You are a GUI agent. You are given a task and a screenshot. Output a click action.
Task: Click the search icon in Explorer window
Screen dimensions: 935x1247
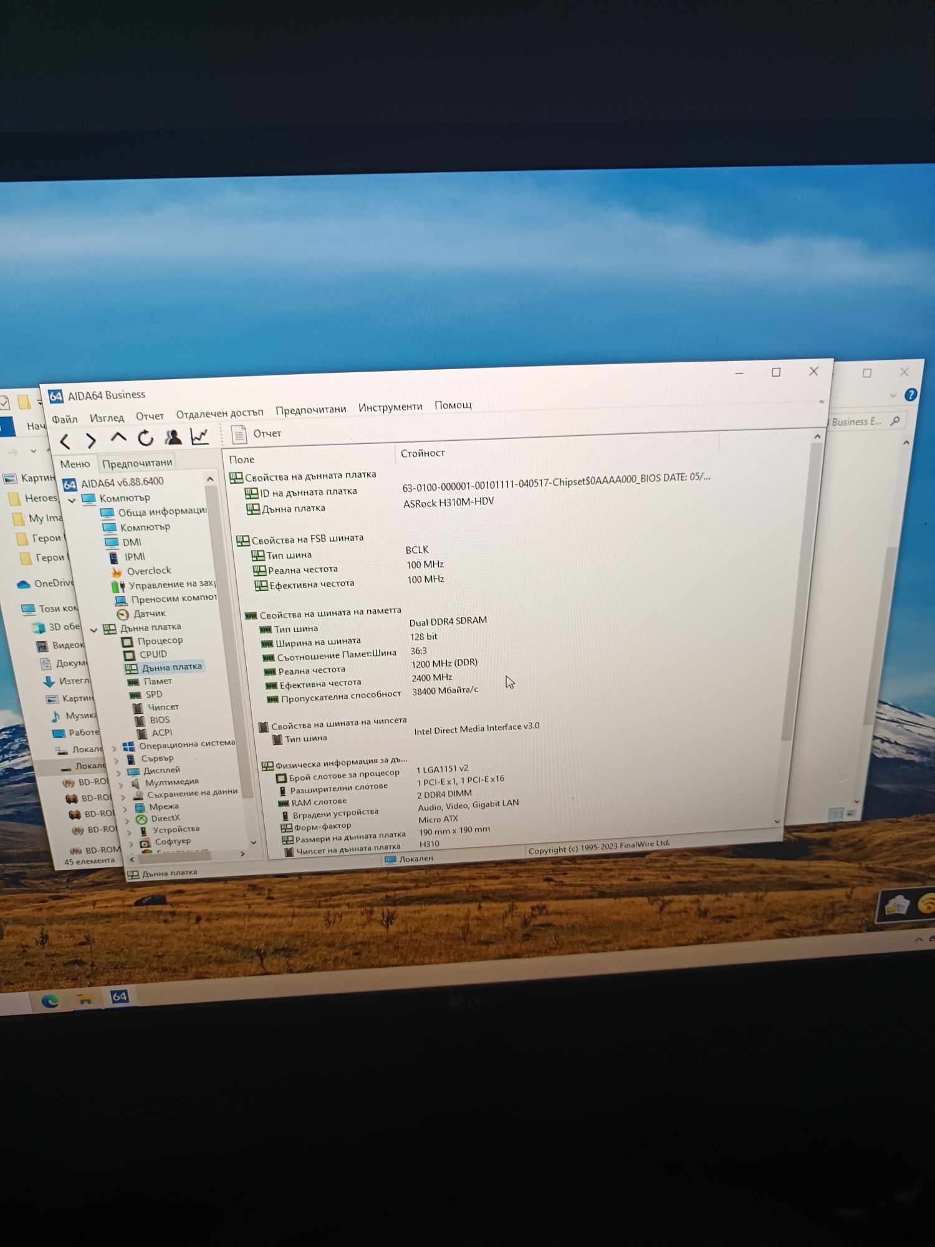click(x=895, y=421)
